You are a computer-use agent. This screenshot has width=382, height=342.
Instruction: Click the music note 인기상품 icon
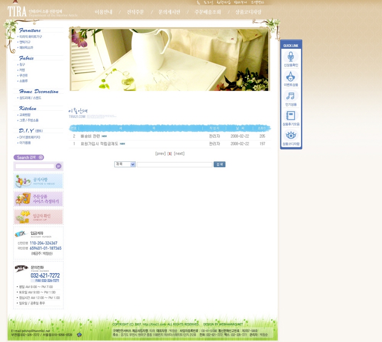pyautogui.click(x=291, y=96)
